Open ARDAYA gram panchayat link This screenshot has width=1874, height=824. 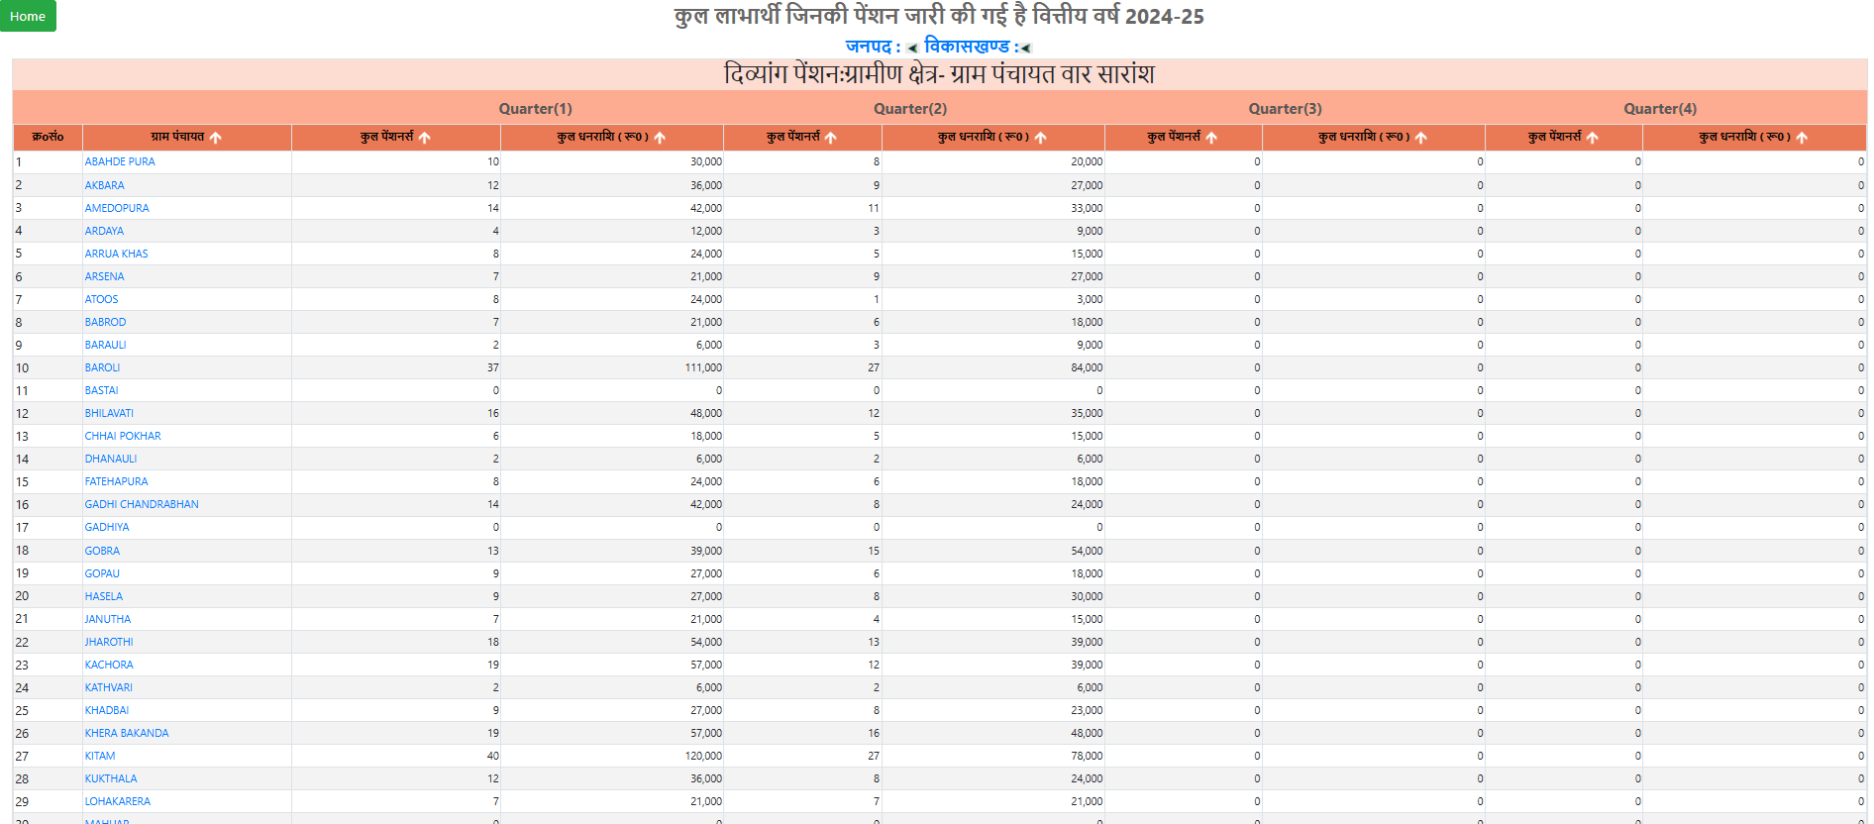click(x=104, y=231)
